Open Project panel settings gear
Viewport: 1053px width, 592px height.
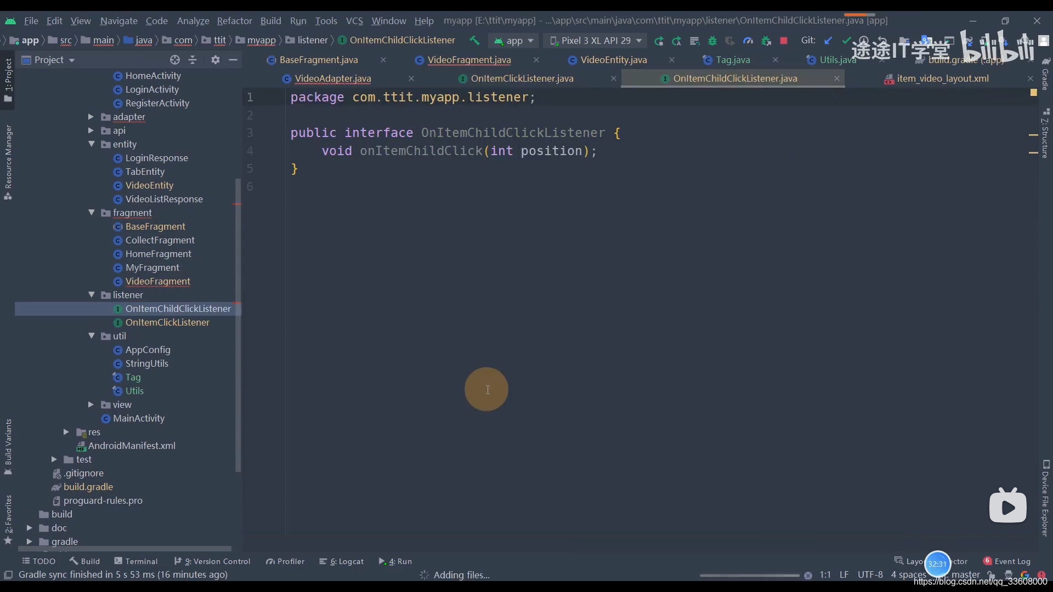click(216, 60)
